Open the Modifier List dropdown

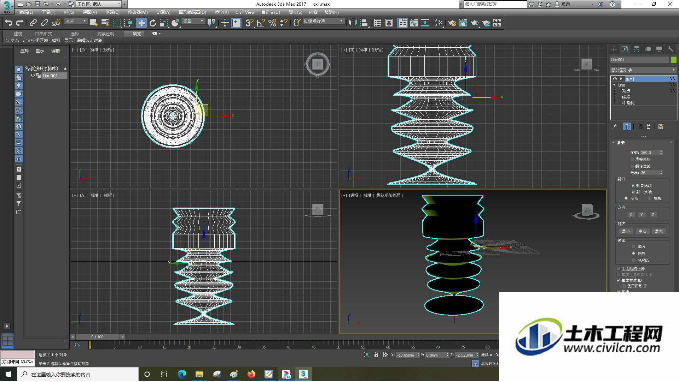click(643, 70)
